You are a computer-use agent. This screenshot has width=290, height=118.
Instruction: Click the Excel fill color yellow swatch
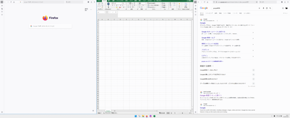117,7
